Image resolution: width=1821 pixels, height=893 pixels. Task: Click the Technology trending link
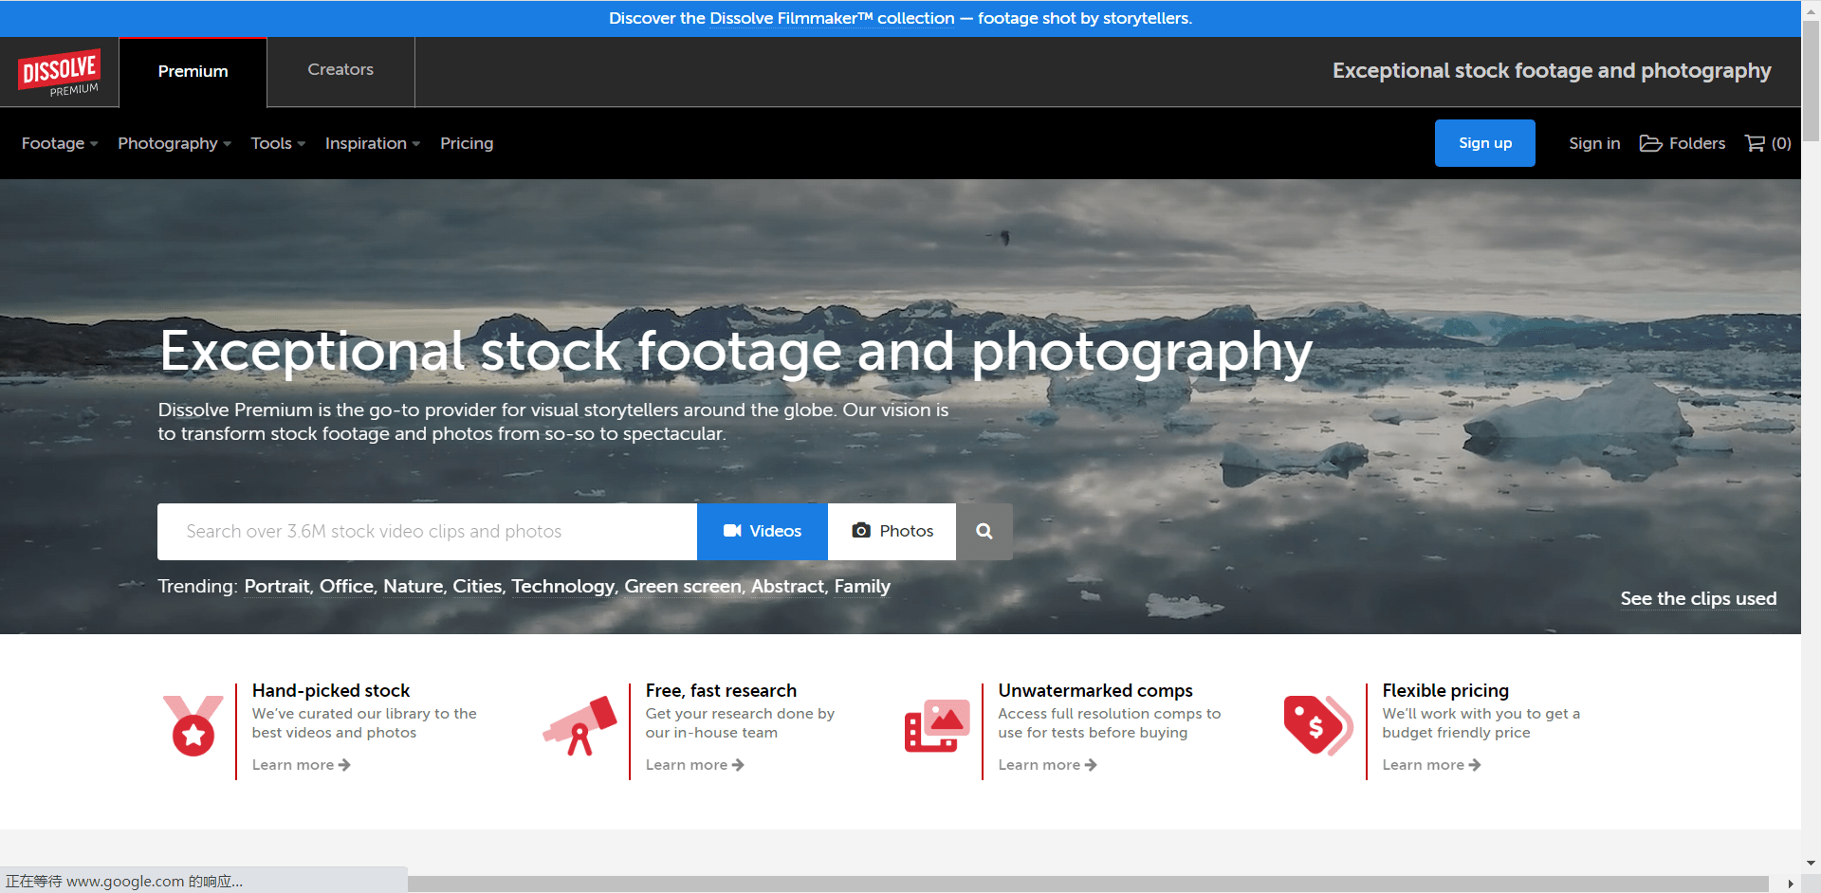tap(562, 586)
